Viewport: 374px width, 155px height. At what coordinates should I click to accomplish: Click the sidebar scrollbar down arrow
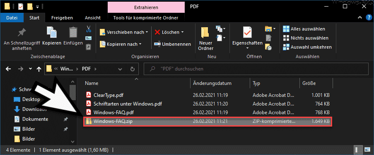pos(73,142)
